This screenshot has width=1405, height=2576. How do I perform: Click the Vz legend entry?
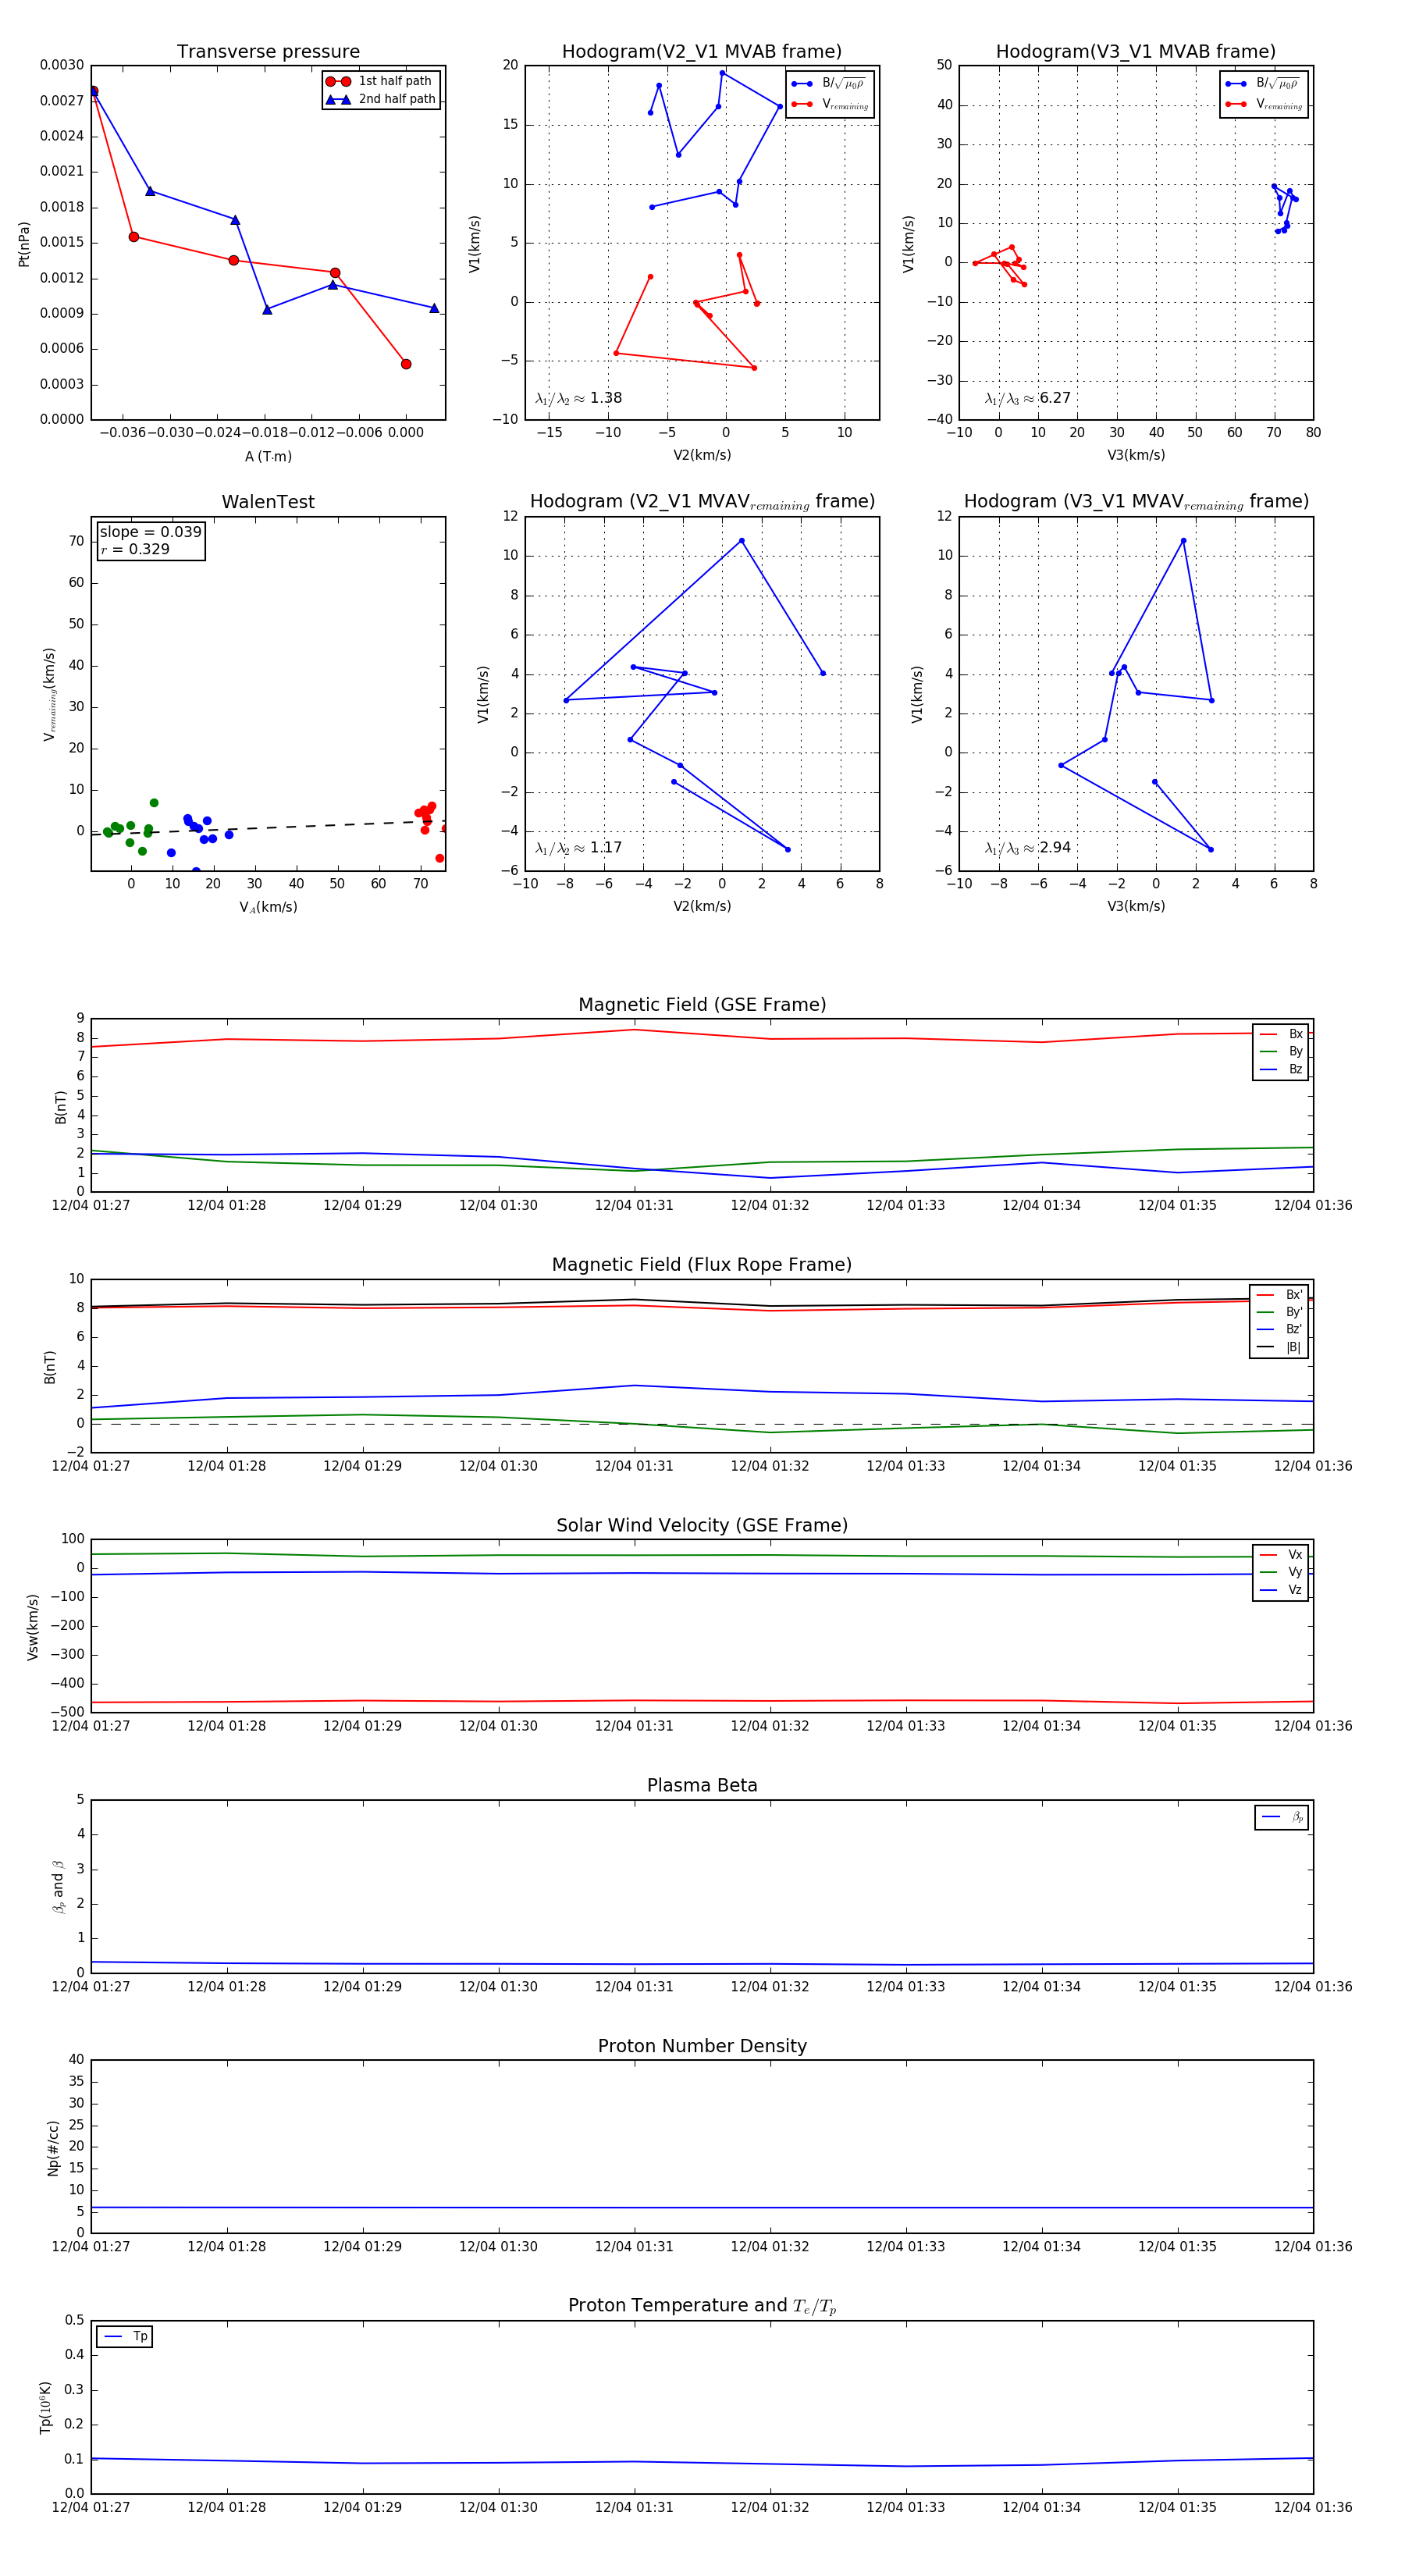point(1281,1590)
